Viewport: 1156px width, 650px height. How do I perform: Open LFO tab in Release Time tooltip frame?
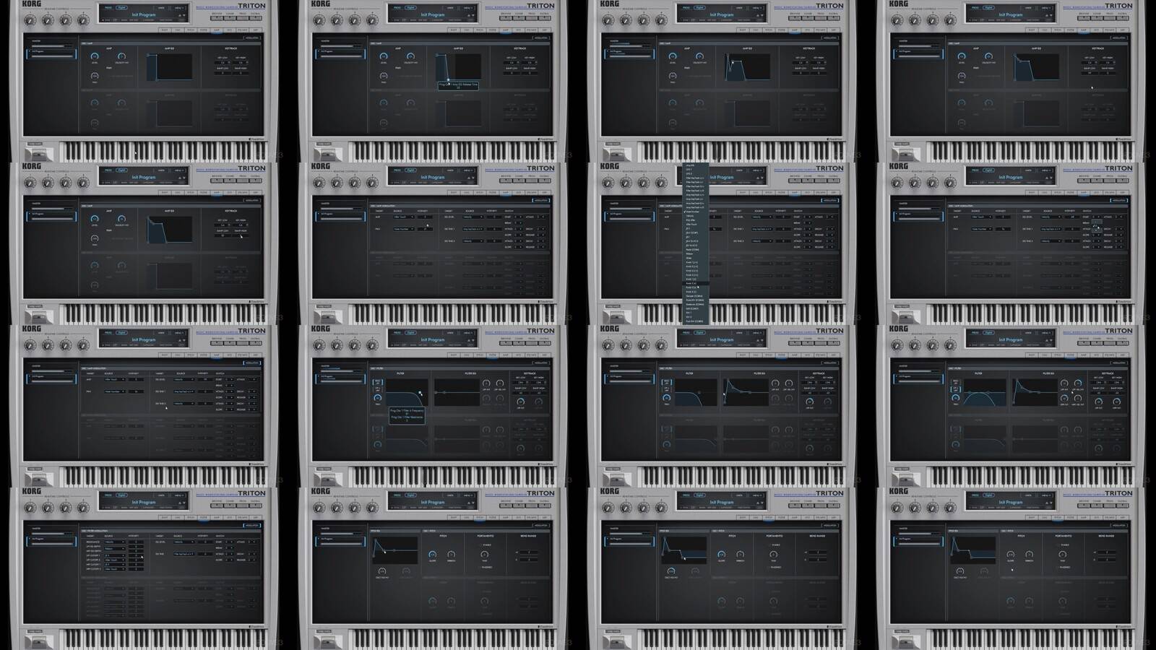coord(519,30)
